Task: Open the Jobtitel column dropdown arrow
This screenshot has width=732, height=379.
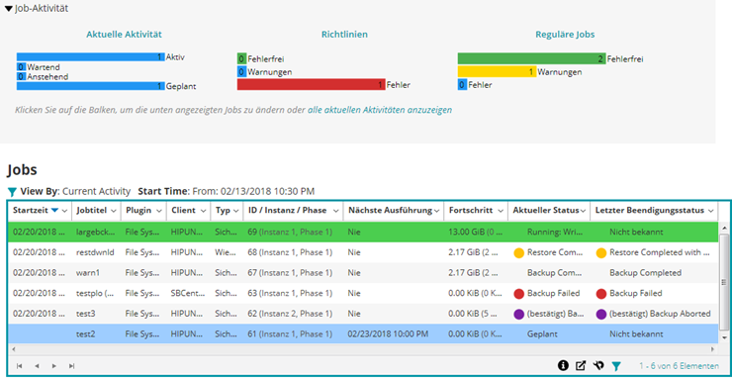Action: click(115, 211)
